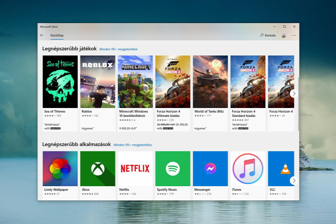This screenshot has height=224, width=336.
Task: Click World of Tanks Blitz title
Action: coord(209,111)
